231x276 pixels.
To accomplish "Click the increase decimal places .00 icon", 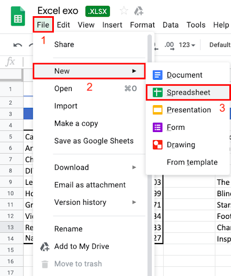I will point(169,46).
